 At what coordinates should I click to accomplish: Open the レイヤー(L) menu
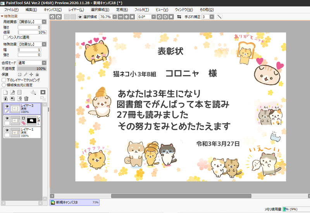(76, 10)
